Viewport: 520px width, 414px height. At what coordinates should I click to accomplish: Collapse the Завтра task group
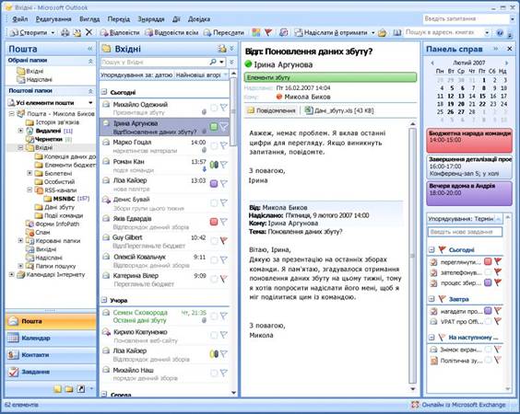[x=431, y=299]
